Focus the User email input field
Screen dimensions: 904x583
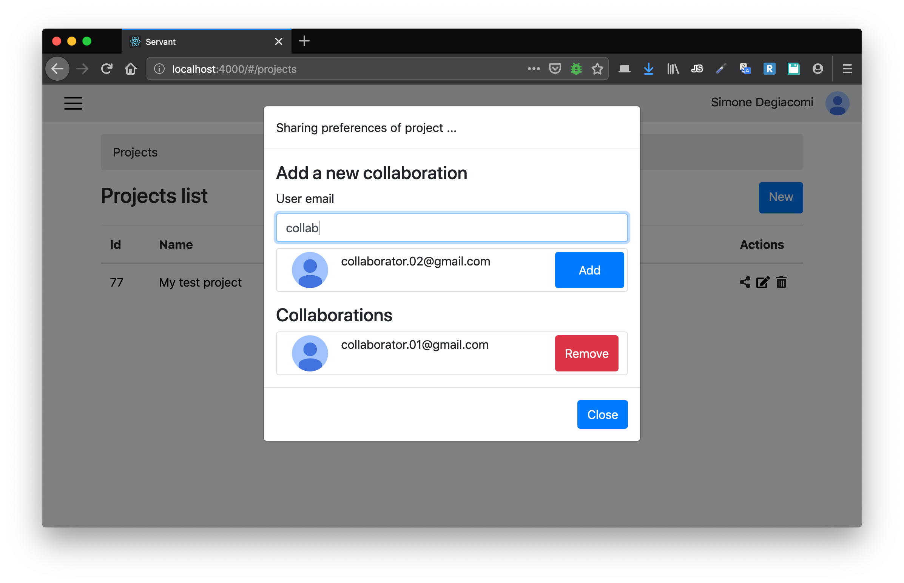tap(452, 228)
